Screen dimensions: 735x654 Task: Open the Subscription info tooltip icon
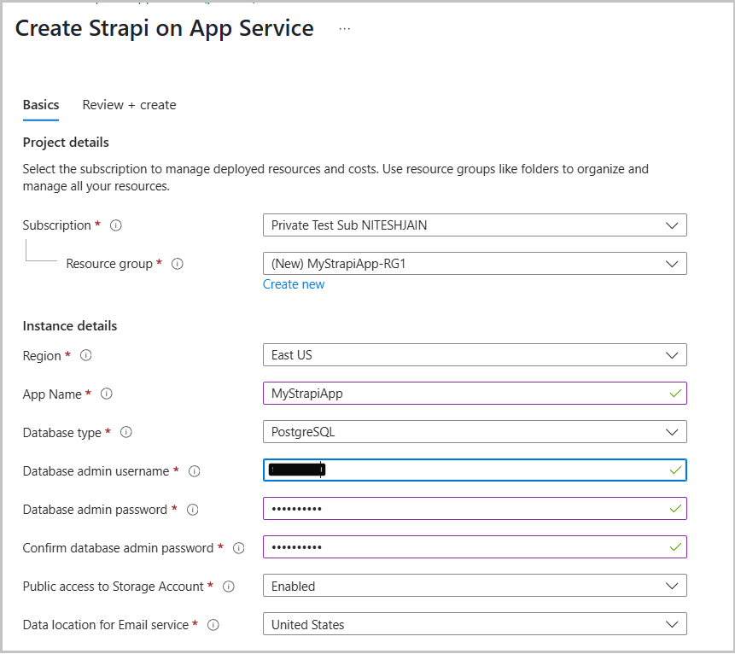click(x=115, y=225)
